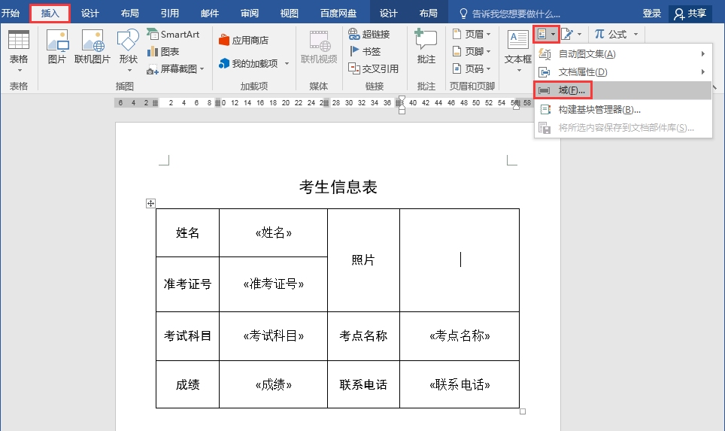
Task: Open the 审阅 tab
Action: [x=250, y=13]
